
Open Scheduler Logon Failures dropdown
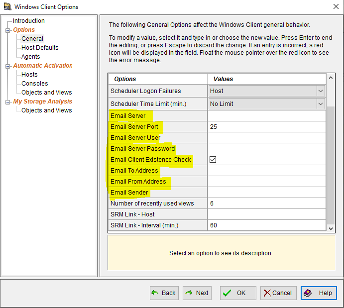tap(321, 91)
